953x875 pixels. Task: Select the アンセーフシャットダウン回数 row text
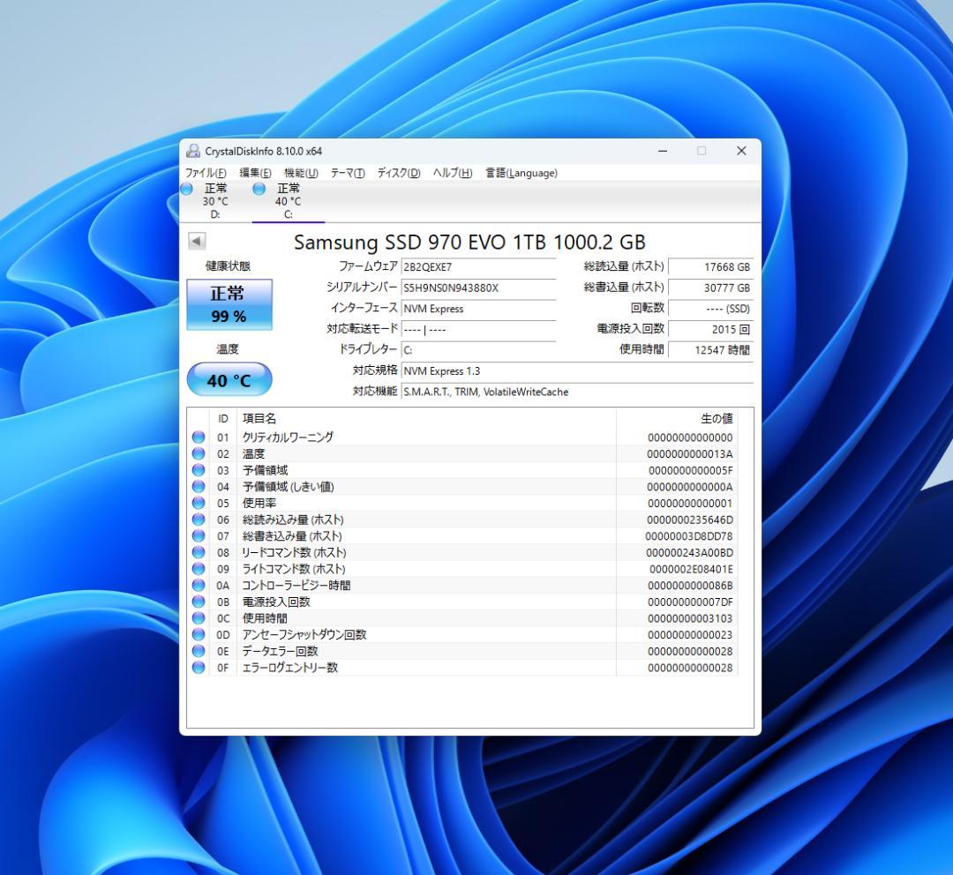pyautogui.click(x=304, y=634)
